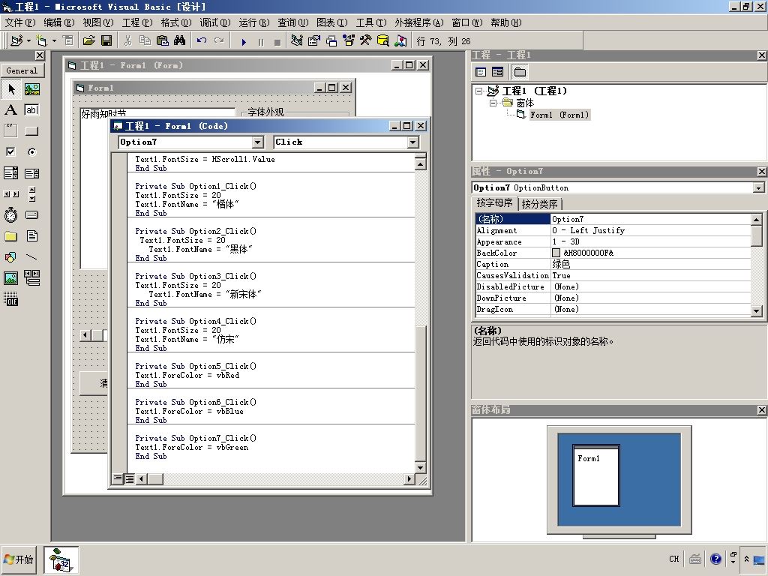Image resolution: width=768 pixels, height=576 pixels.
Task: Select the Timer control in toolbox
Action: tap(10, 215)
